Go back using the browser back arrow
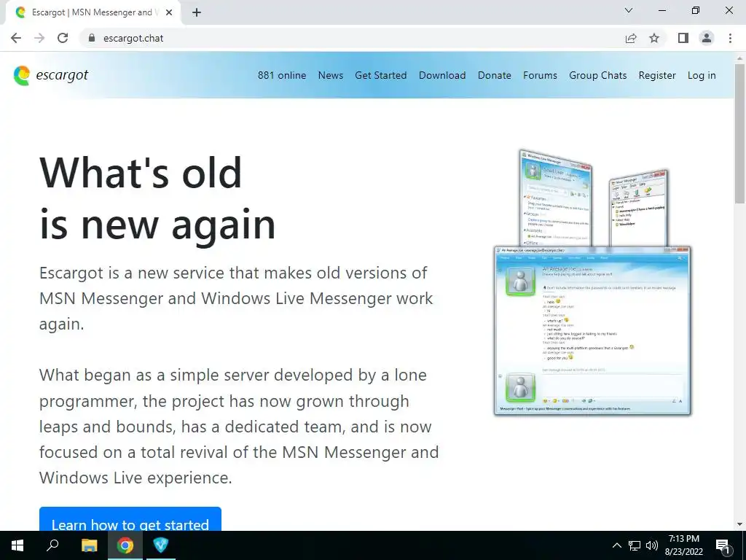Viewport: 746px width, 560px height. point(16,38)
